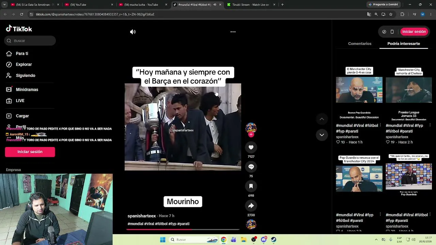The width and height of the screenshot is (436, 245).
Task: Open Chrome's tab search dropdown arrow
Action: 4,5
